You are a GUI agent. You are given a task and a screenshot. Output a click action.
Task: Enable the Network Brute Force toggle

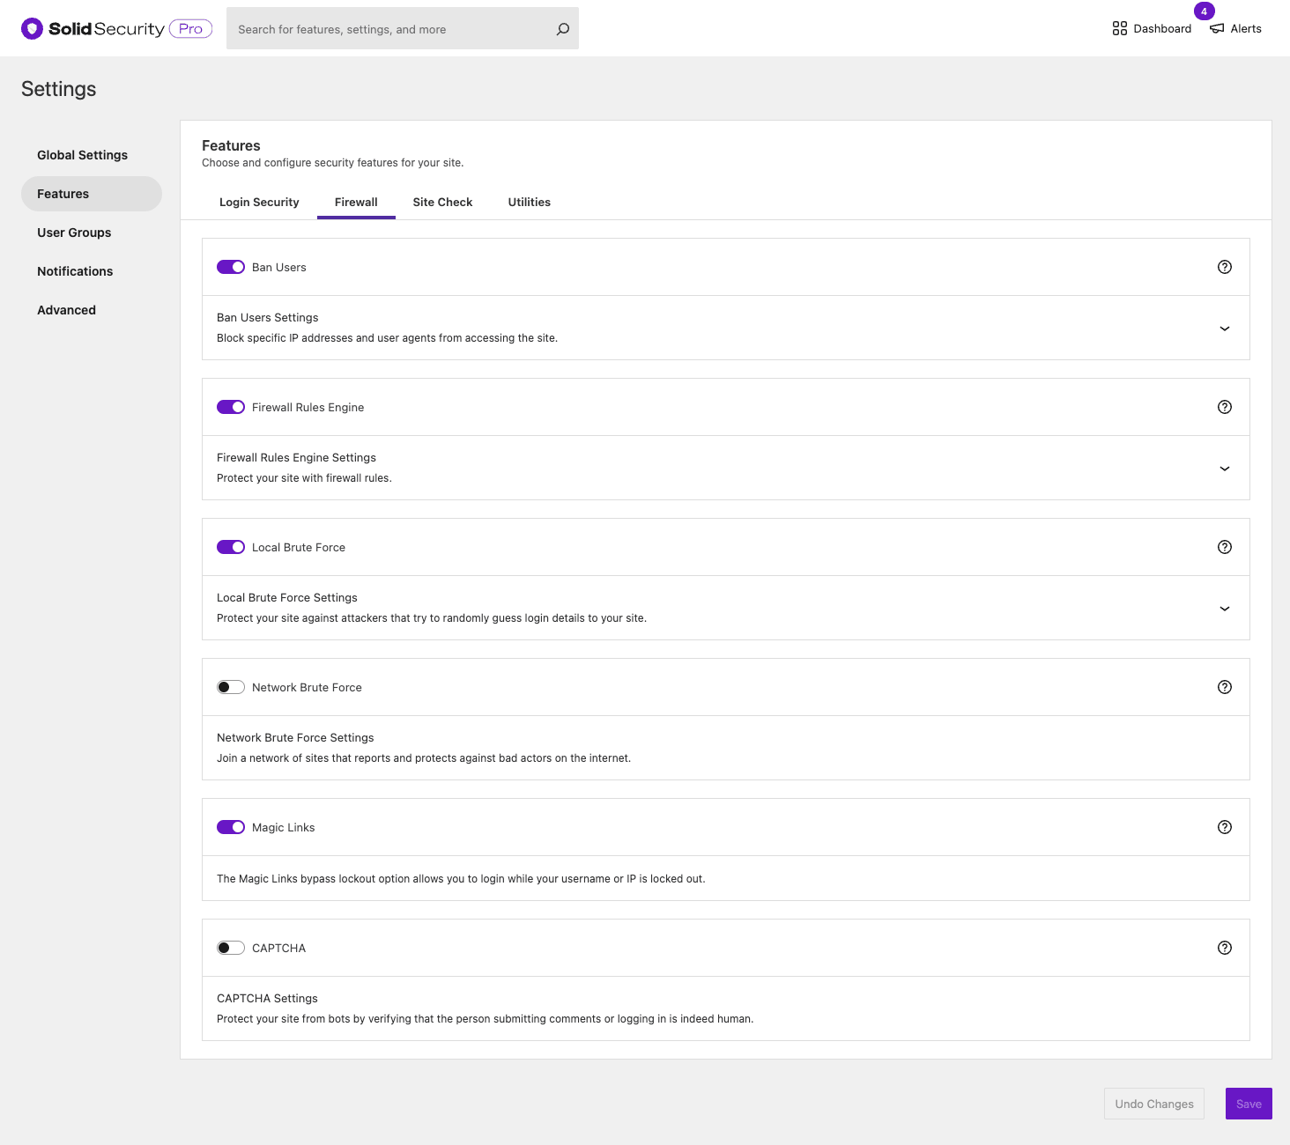click(x=231, y=687)
